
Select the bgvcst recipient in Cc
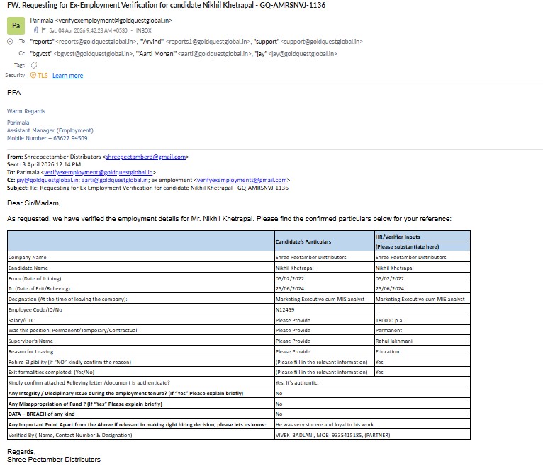click(x=82, y=54)
